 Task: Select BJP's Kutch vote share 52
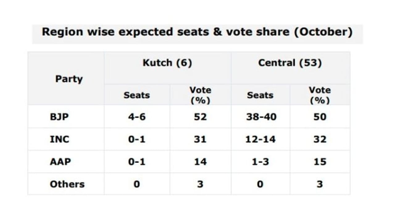tap(200, 117)
